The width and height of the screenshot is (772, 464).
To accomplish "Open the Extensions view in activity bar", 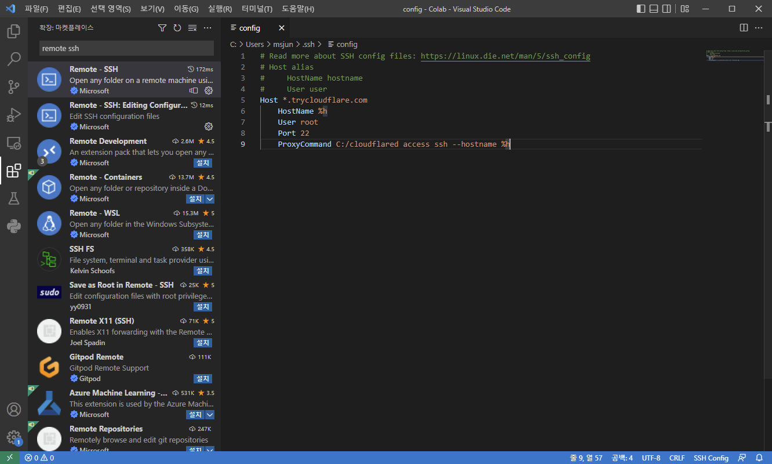I will coord(14,171).
